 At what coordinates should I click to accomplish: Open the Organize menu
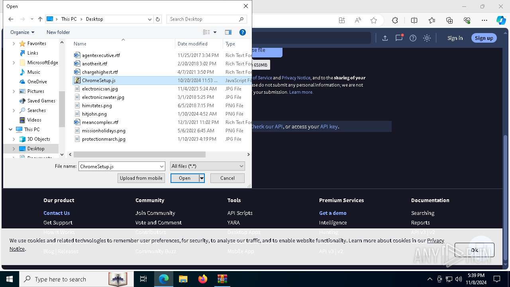[22, 32]
